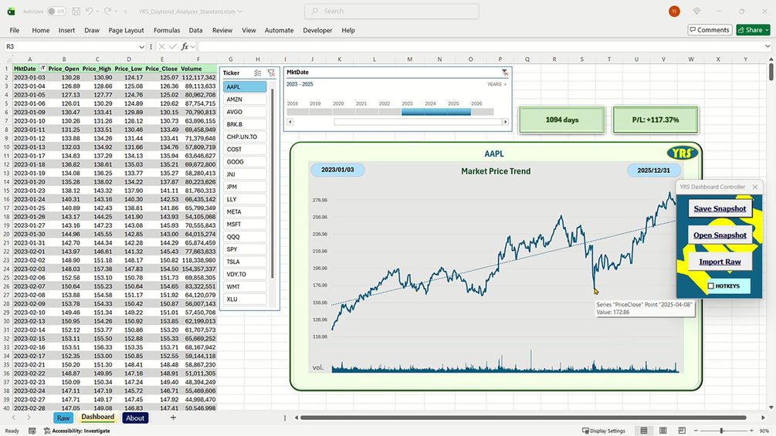Expand the Name Box dropdown arrow
This screenshot has height=436, width=776.
(141, 46)
